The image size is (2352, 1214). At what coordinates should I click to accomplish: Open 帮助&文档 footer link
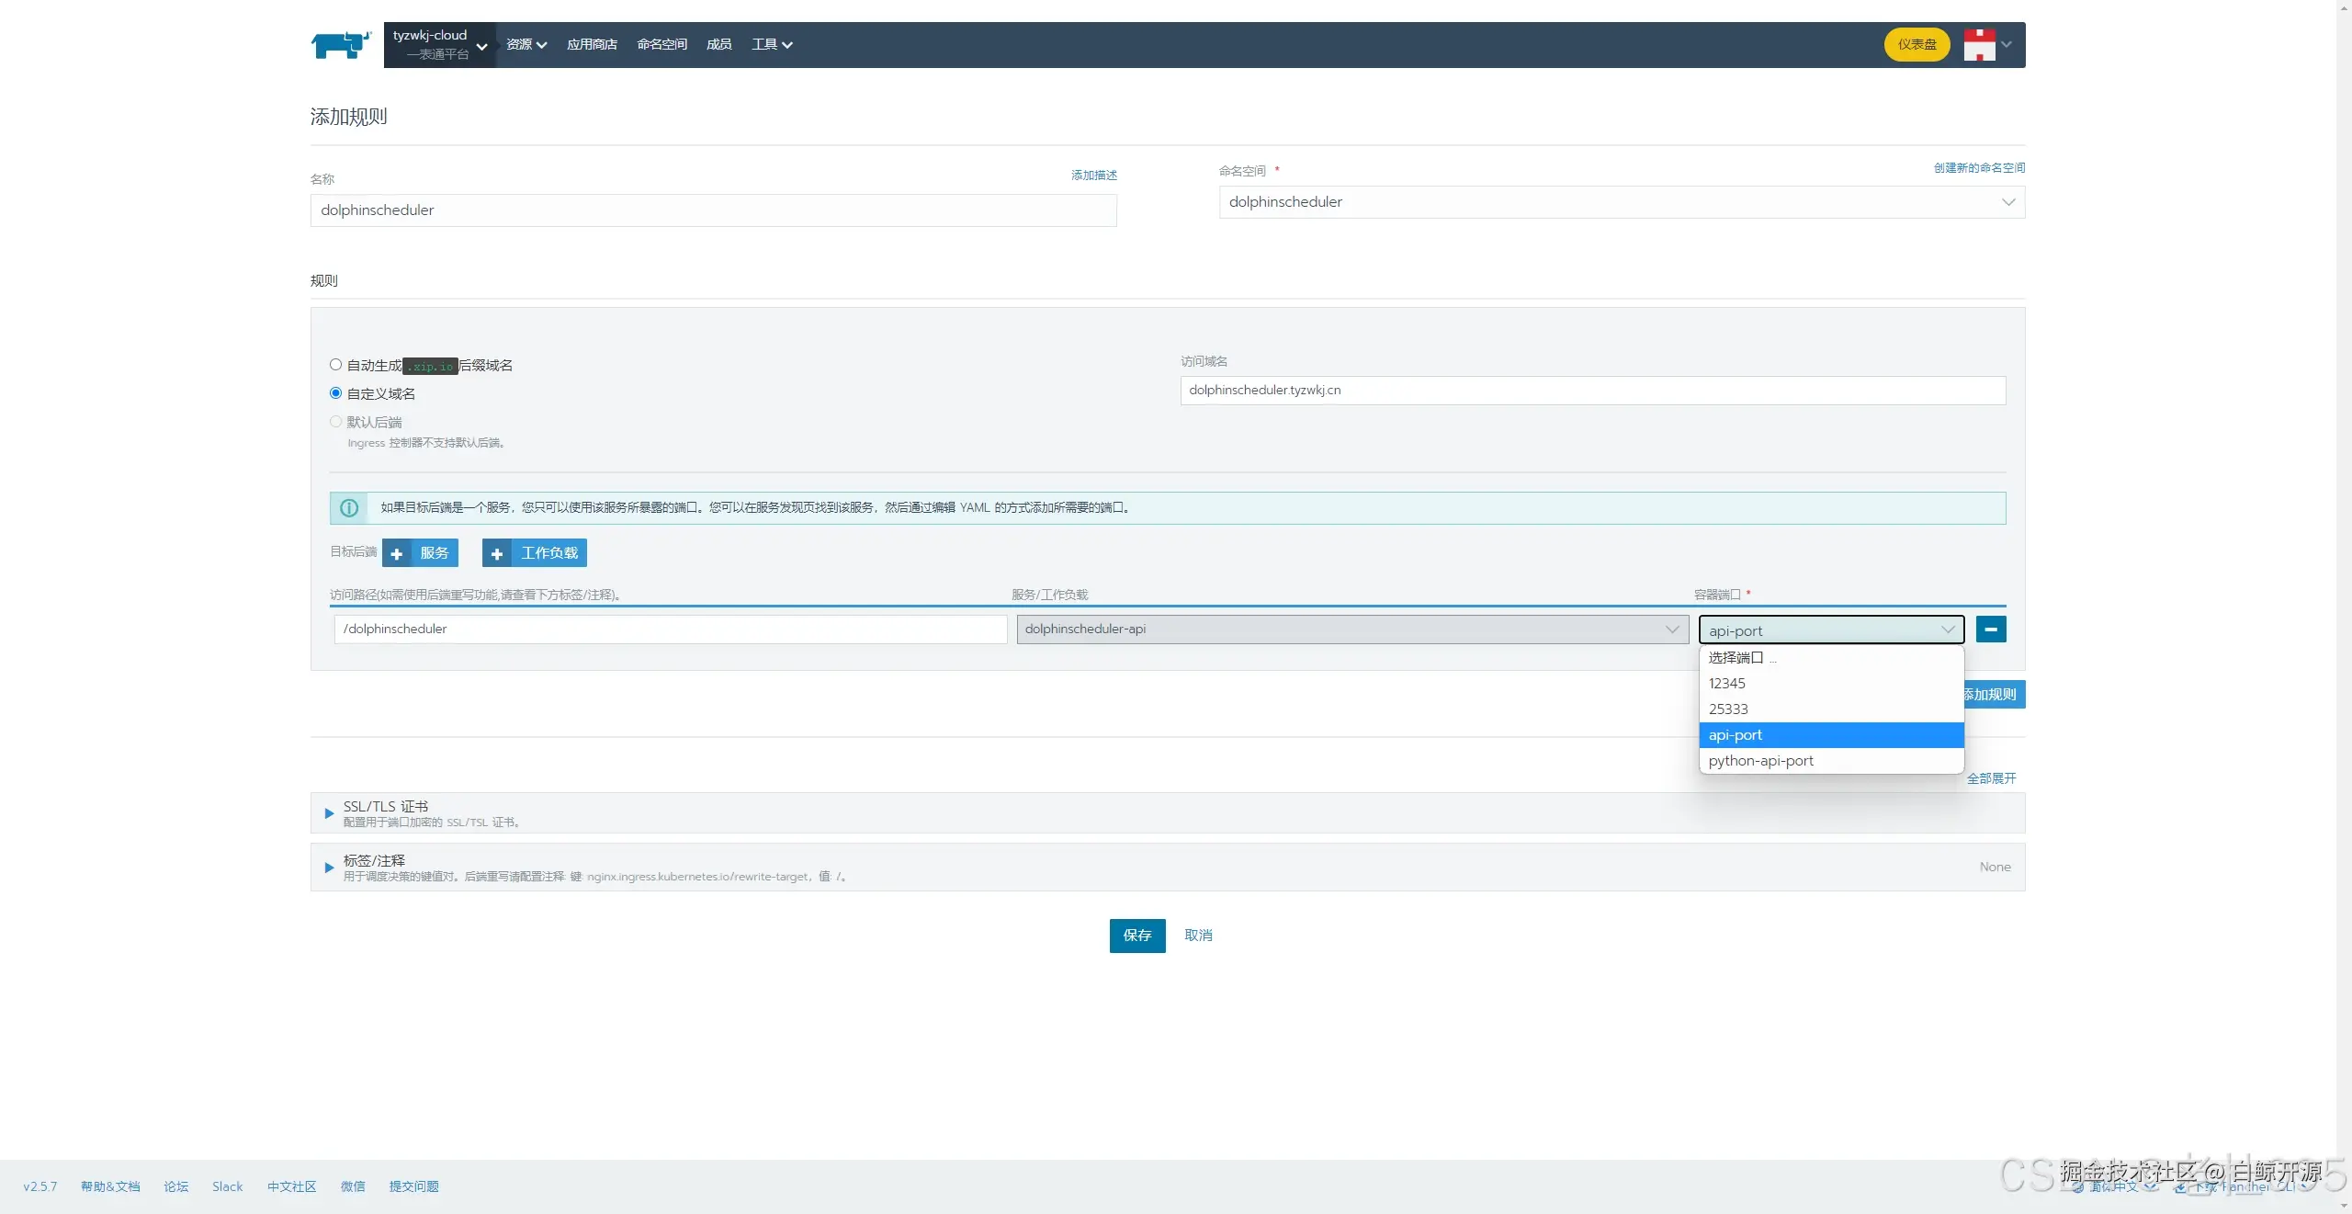coord(110,1186)
